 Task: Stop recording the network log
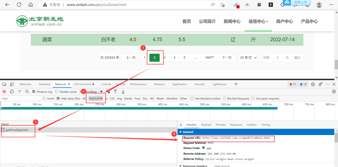click(x=4, y=91)
